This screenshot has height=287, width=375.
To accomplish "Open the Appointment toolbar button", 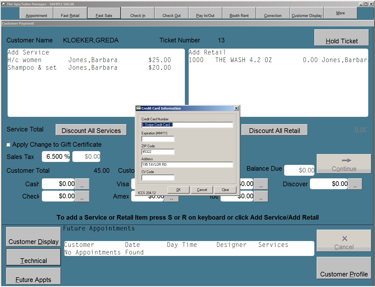I will 36,13.
